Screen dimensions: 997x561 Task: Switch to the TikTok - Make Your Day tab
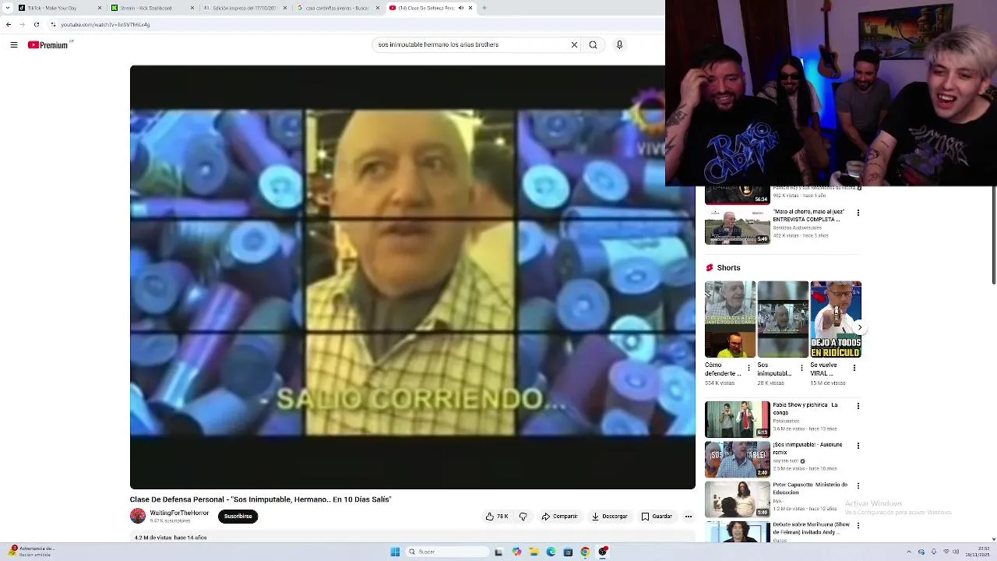click(x=60, y=8)
